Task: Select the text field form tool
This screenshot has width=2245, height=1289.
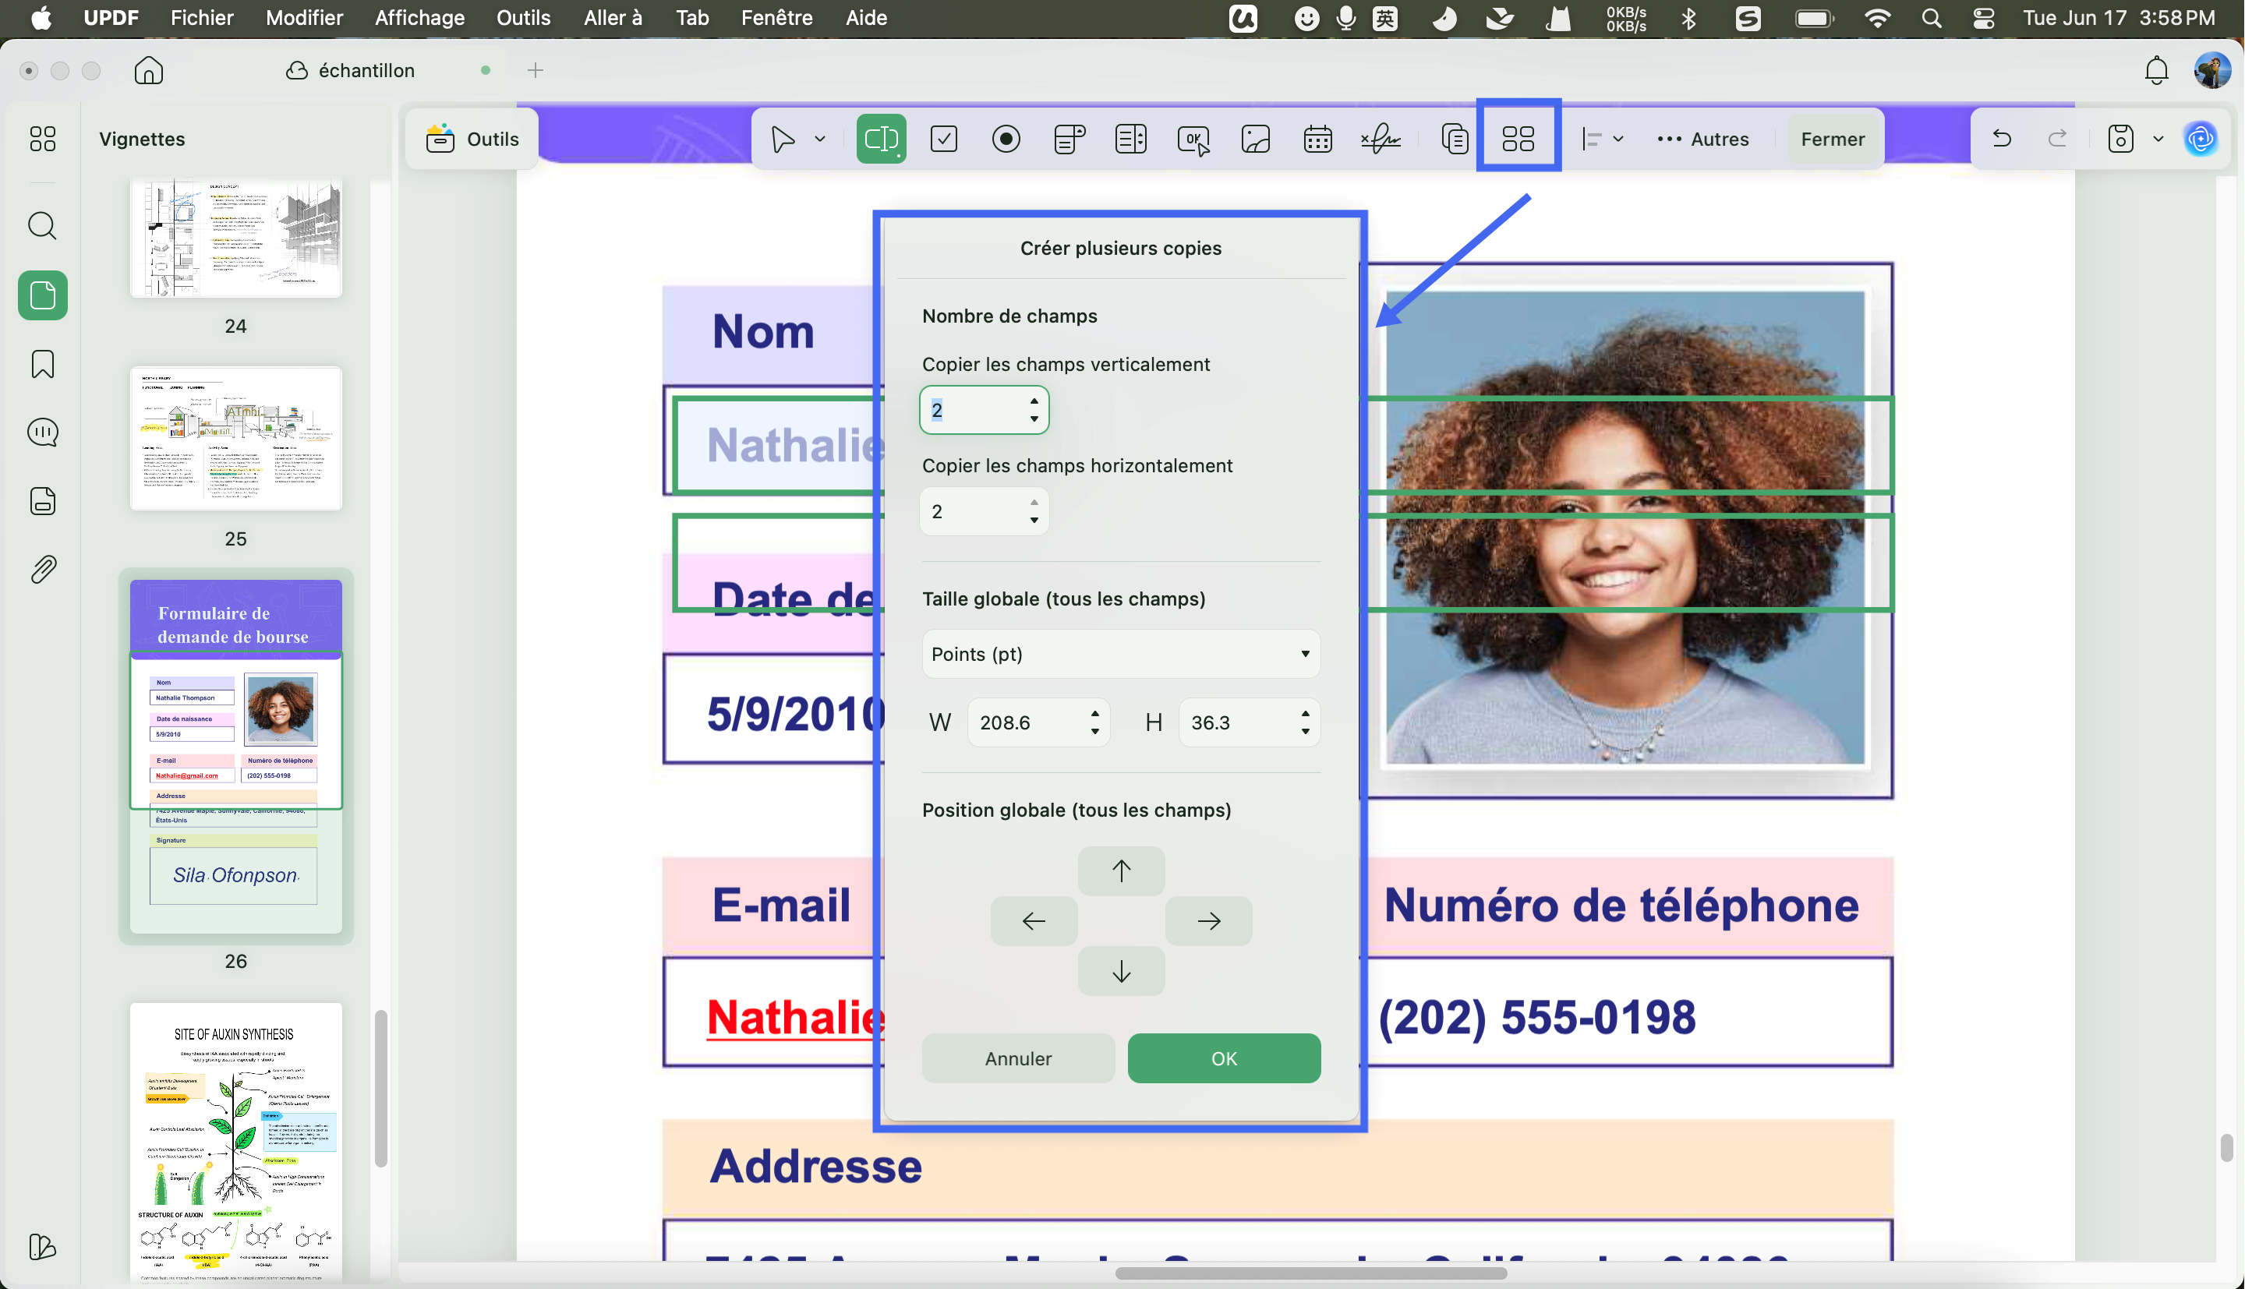Action: [x=881, y=139]
